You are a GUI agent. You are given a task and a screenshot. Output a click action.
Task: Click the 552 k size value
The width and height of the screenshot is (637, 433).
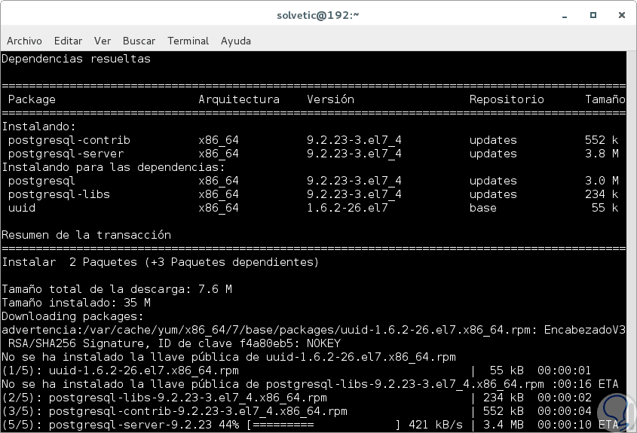coord(602,140)
